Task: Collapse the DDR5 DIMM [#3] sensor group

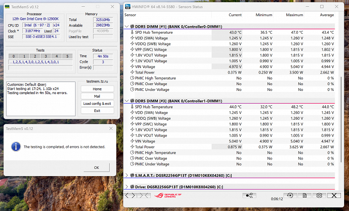Action: 126,101
